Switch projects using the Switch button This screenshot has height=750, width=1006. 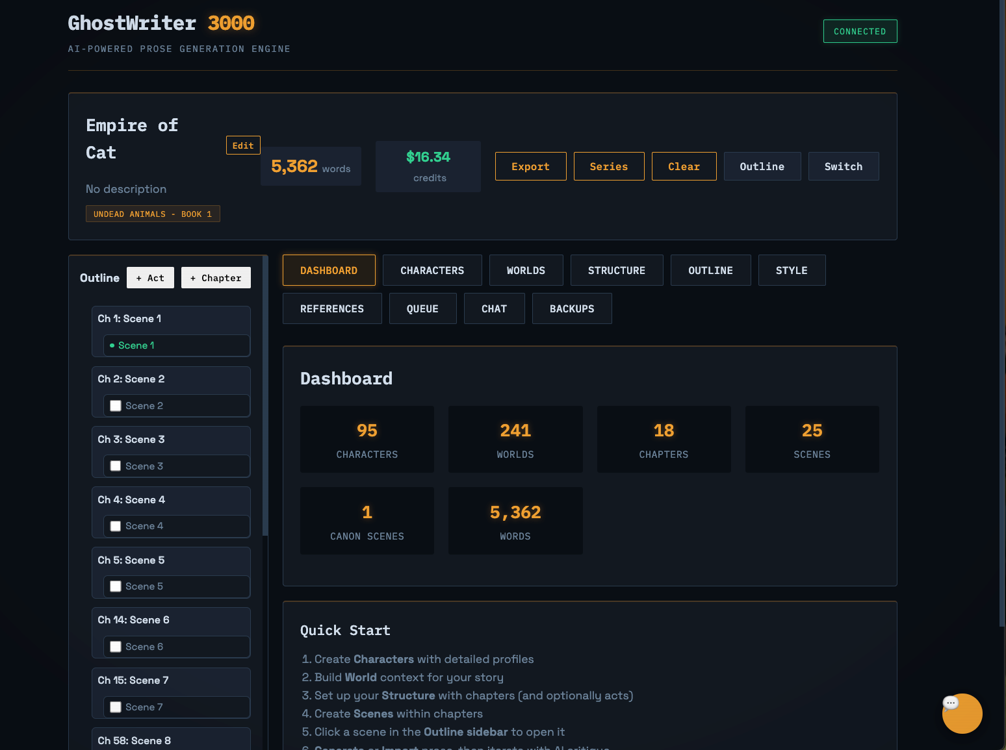(x=844, y=166)
